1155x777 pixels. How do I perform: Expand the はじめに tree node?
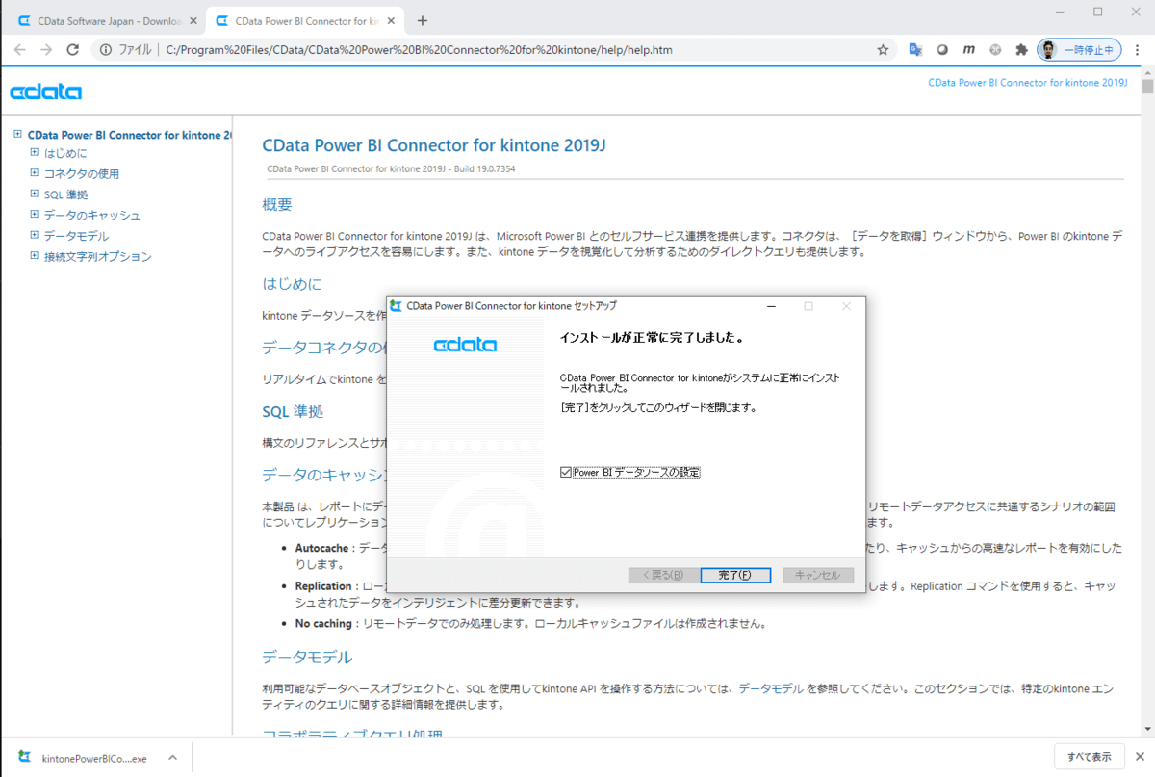(x=34, y=152)
